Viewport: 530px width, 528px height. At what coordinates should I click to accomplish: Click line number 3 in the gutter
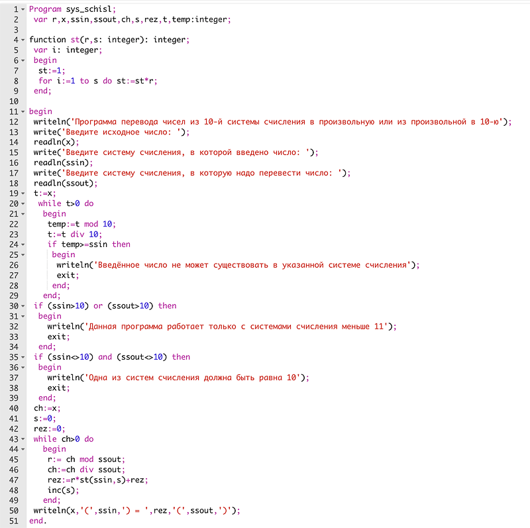(16, 30)
